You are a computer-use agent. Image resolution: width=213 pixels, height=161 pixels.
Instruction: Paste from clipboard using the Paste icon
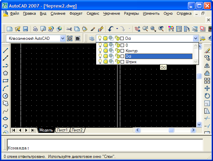tap(85, 29)
